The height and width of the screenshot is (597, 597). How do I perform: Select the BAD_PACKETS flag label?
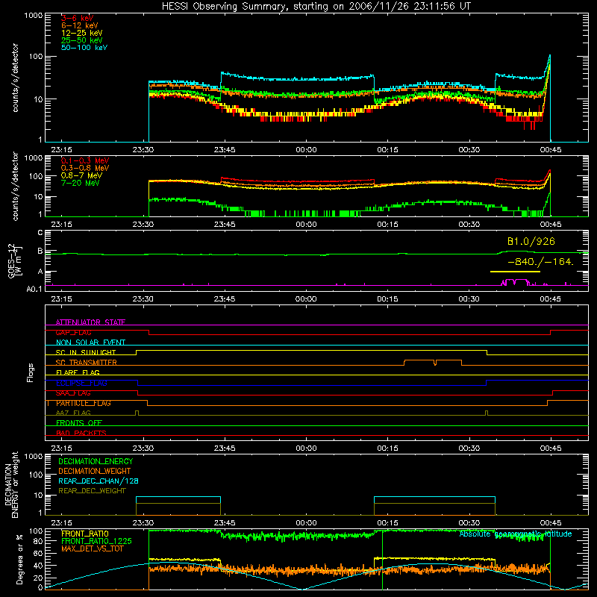(81, 433)
